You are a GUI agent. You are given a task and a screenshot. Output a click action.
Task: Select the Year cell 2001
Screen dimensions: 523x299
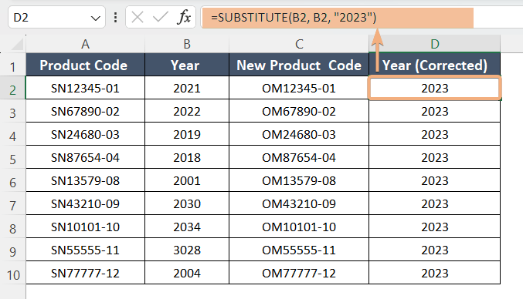[187, 180]
